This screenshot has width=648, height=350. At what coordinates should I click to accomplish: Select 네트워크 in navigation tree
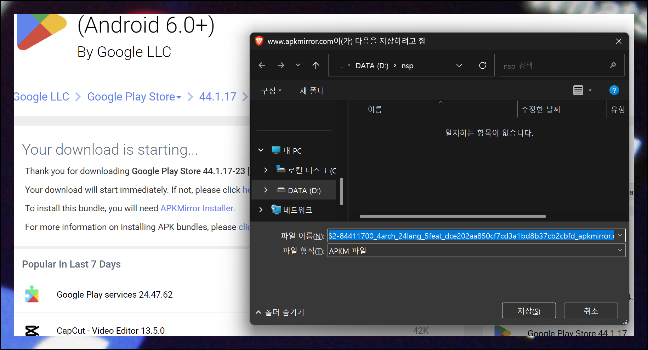[x=298, y=210]
